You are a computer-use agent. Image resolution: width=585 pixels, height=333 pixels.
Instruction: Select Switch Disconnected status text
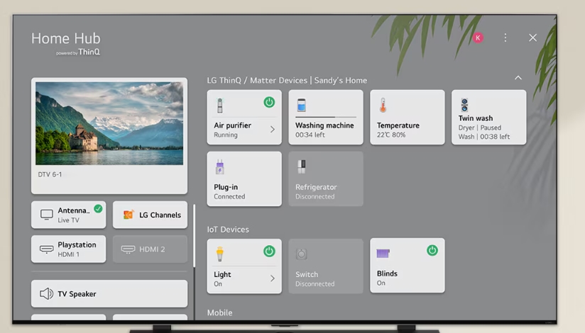315,284
